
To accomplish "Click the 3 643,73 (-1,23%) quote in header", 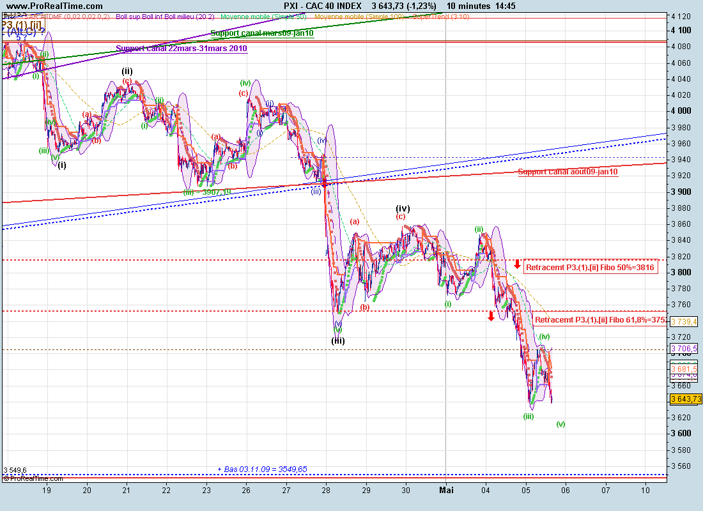I will coord(404,6).
